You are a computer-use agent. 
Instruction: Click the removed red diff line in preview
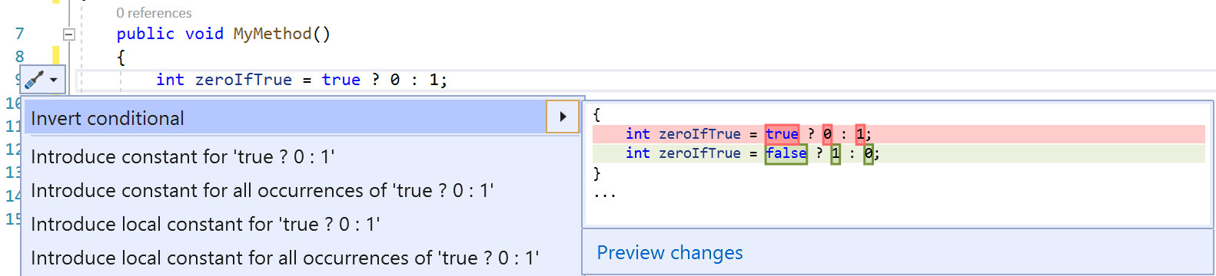(x=899, y=134)
